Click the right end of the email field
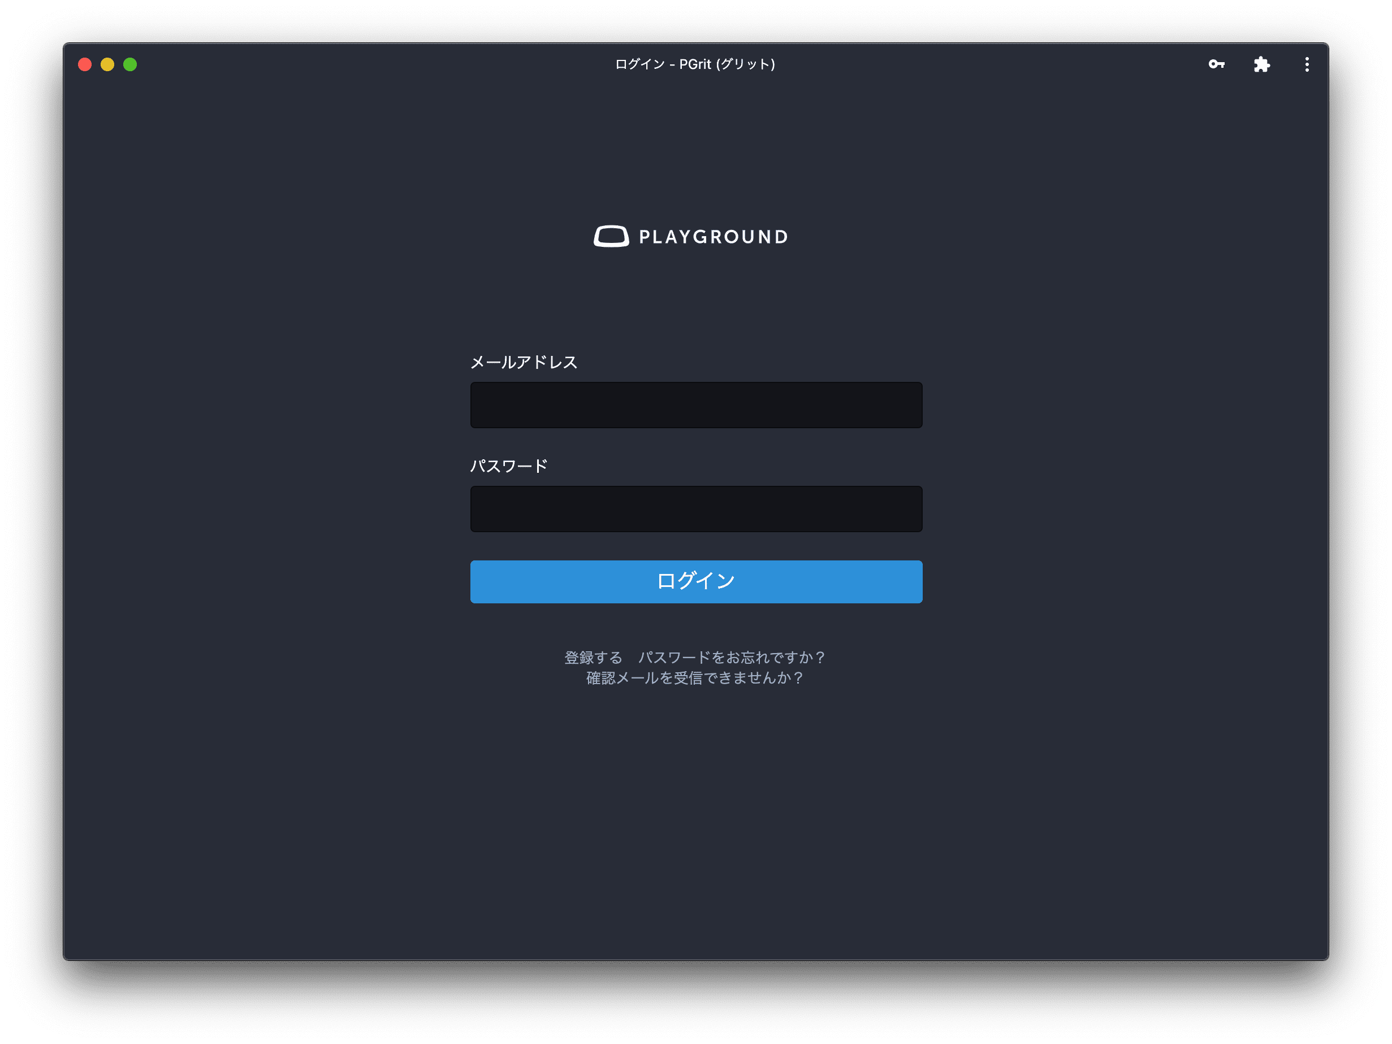The image size is (1392, 1044). coord(906,405)
